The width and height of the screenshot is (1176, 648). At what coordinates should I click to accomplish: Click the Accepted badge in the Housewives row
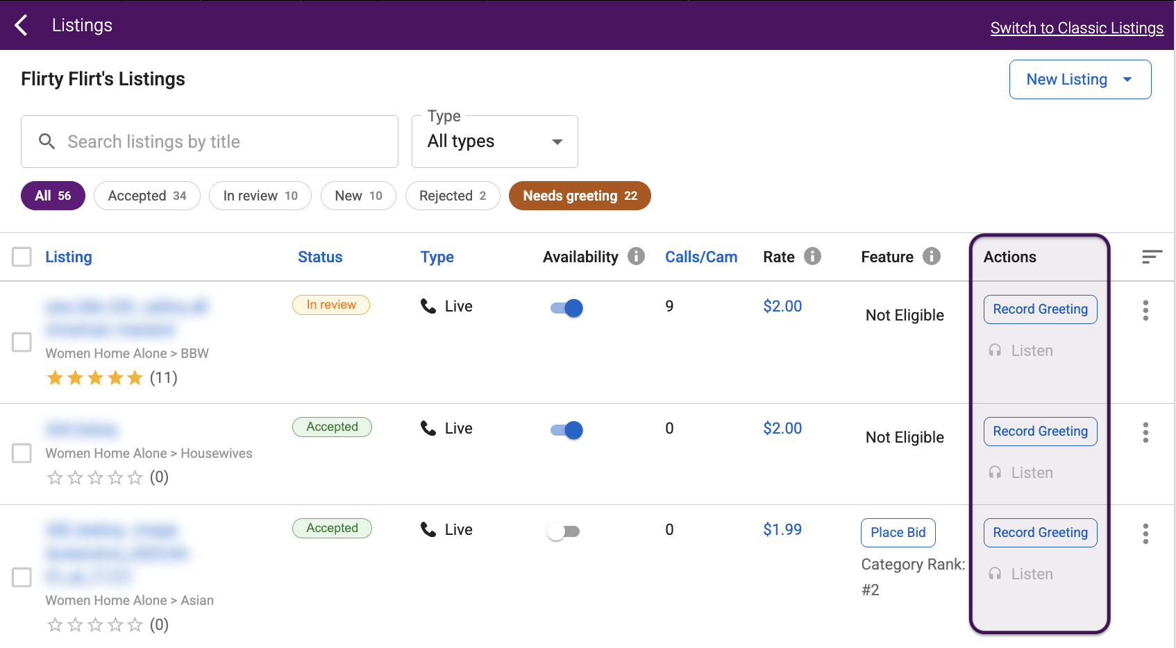pyautogui.click(x=332, y=427)
